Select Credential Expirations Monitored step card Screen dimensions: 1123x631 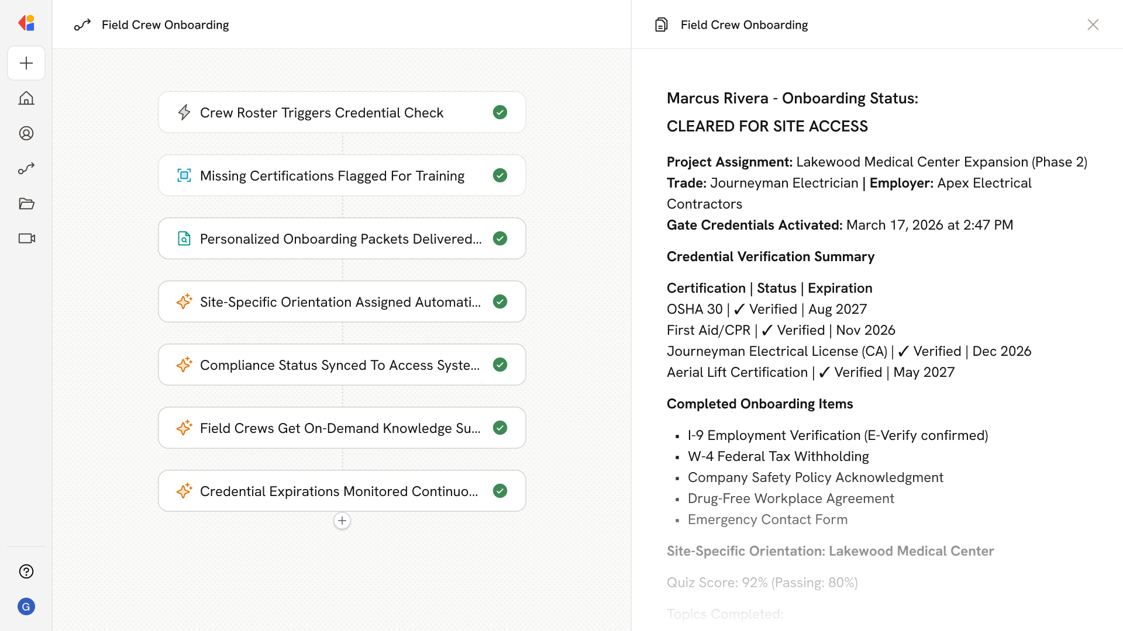340,491
